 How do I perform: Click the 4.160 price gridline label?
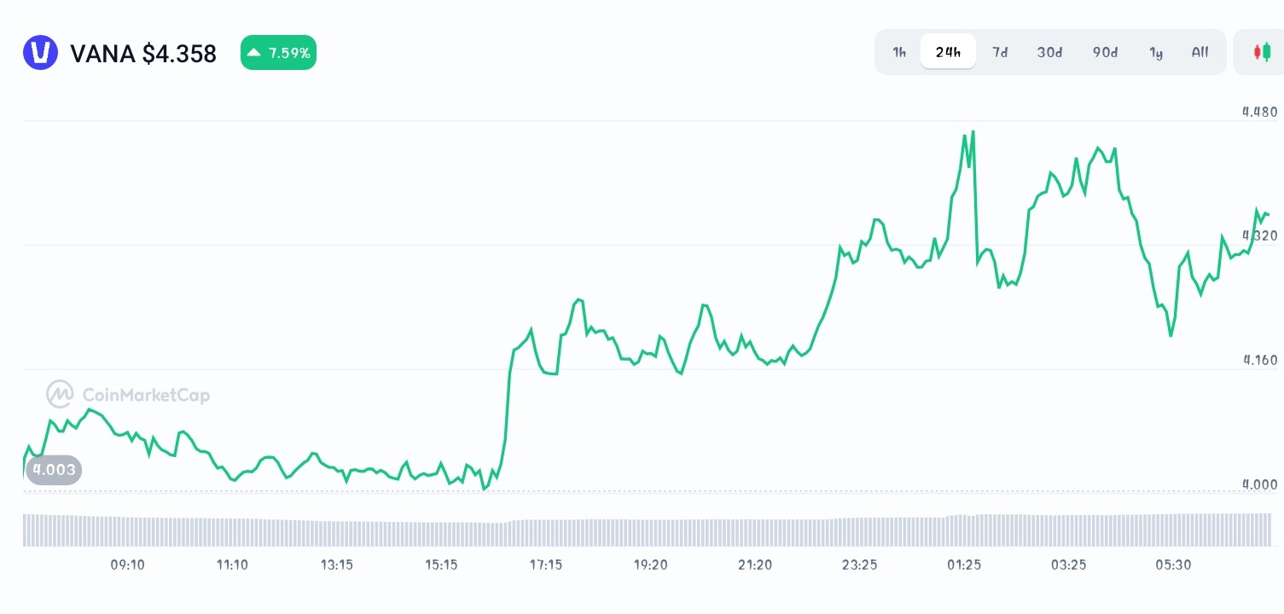click(1260, 360)
